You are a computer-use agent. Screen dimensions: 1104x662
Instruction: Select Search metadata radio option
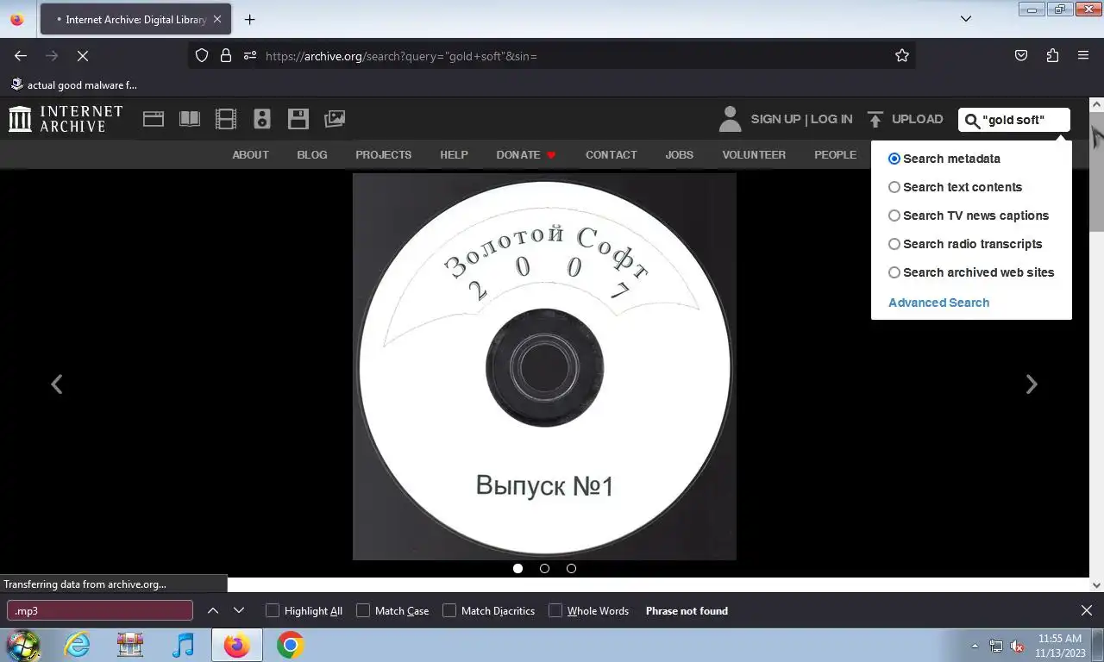894,159
